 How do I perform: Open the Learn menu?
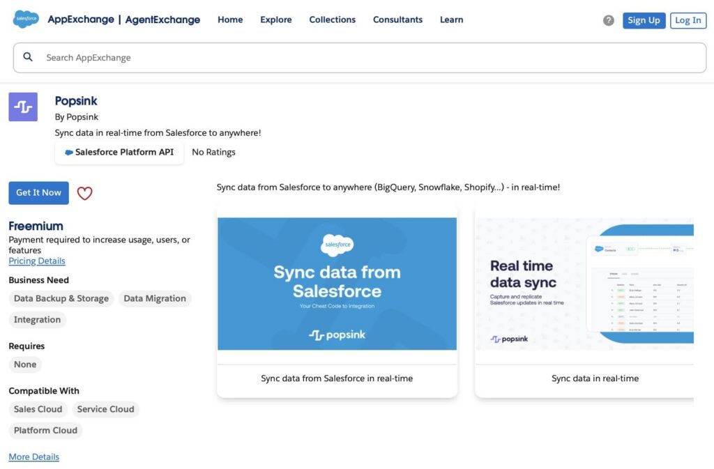[451, 20]
